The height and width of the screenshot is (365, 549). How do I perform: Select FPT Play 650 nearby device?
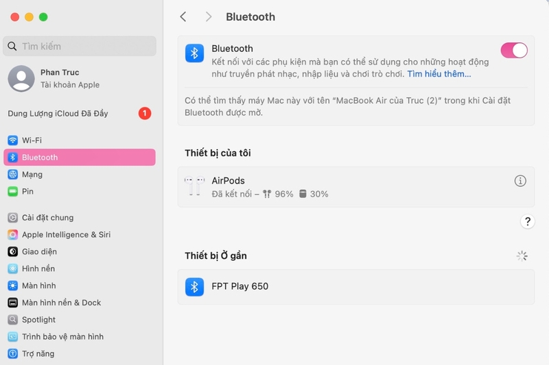pos(355,287)
